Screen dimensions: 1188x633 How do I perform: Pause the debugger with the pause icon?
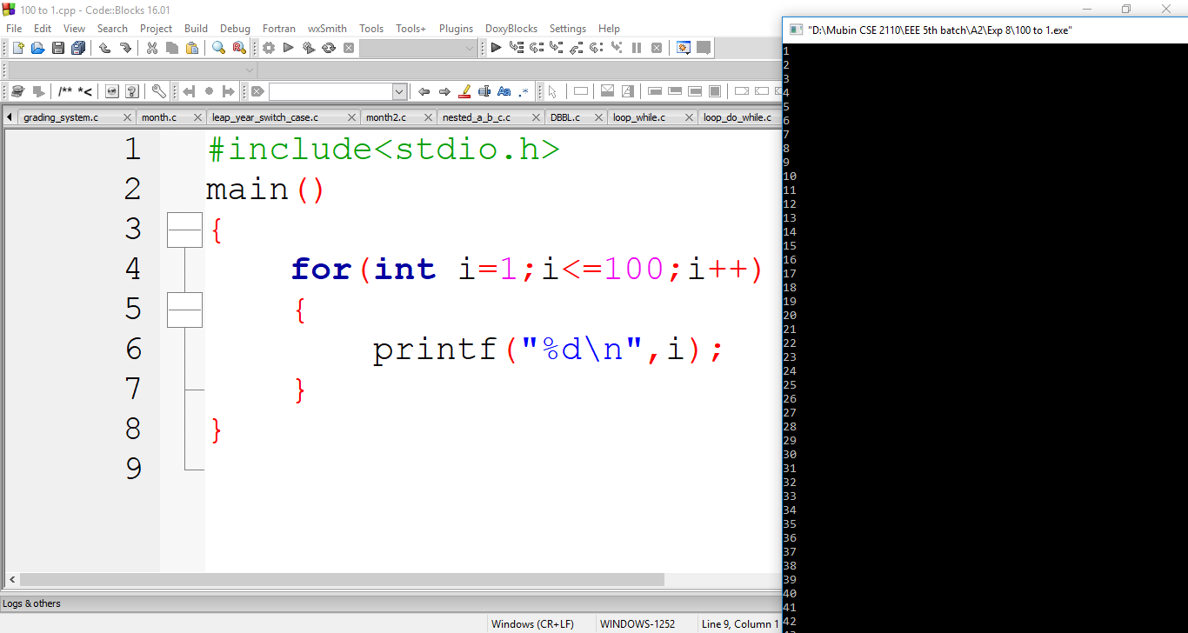point(638,48)
